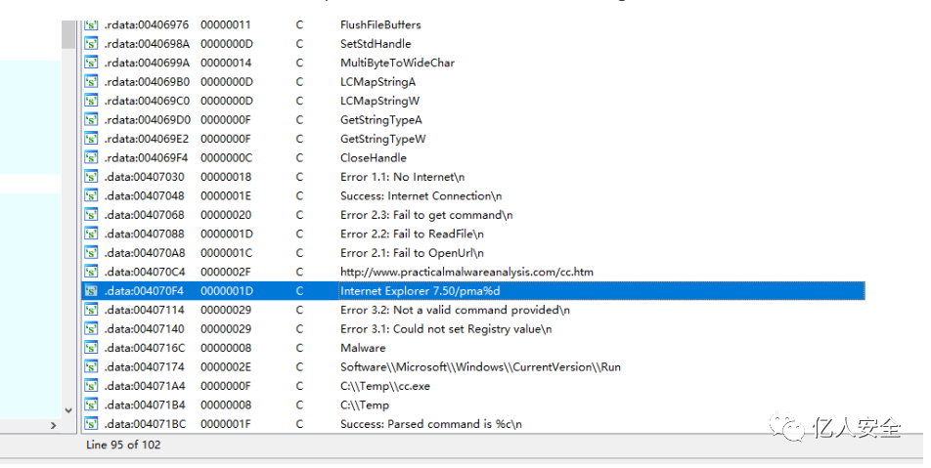Viewport: 931px width, 468px height.
Task: Click the string icon beside SetStdHandle
Action: 91,43
